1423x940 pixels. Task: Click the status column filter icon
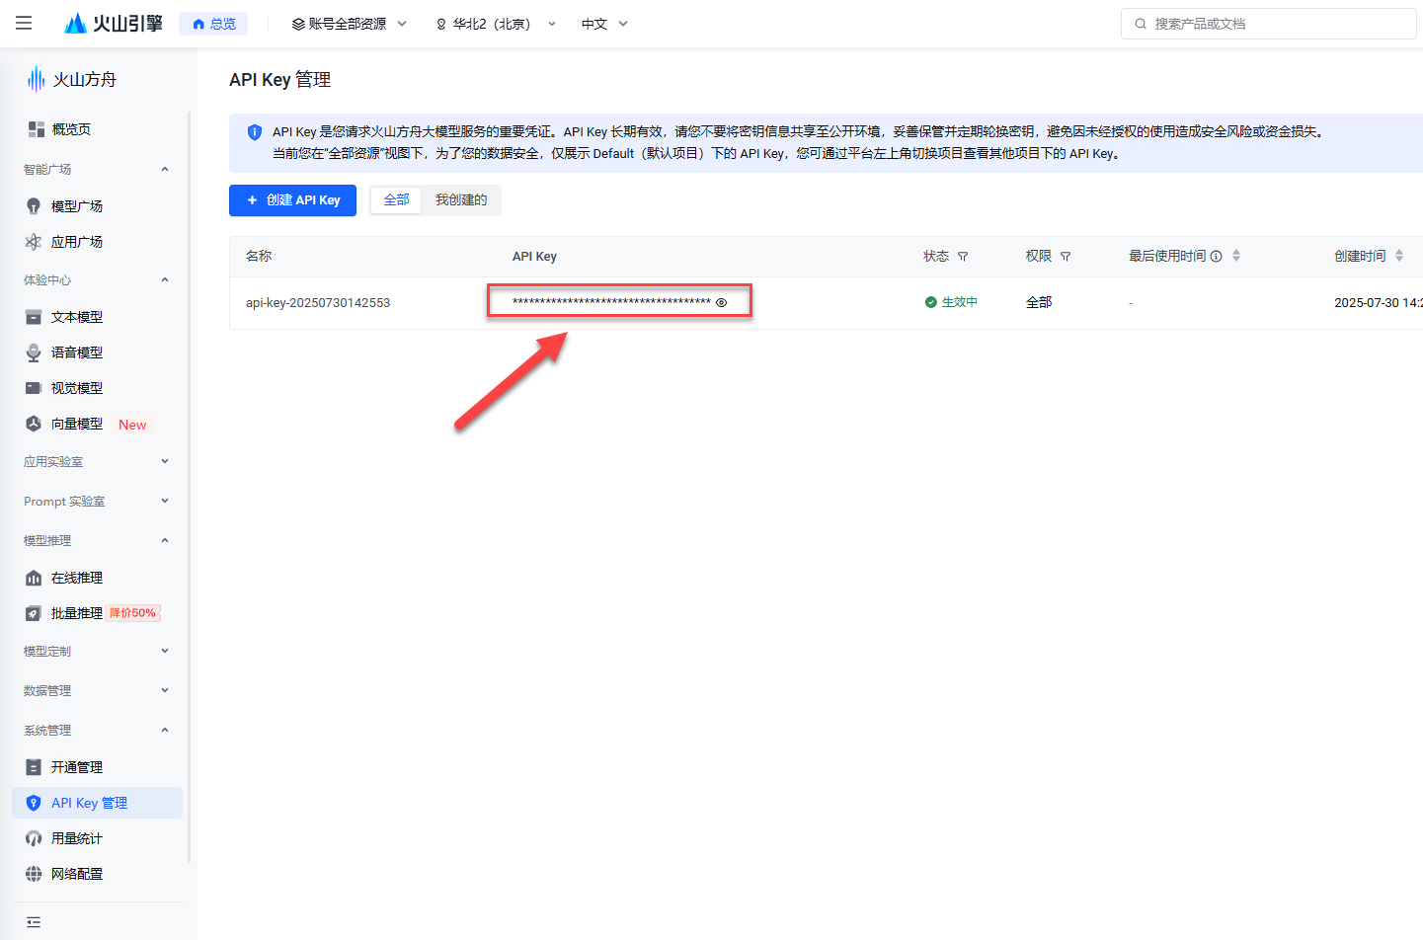963,257
